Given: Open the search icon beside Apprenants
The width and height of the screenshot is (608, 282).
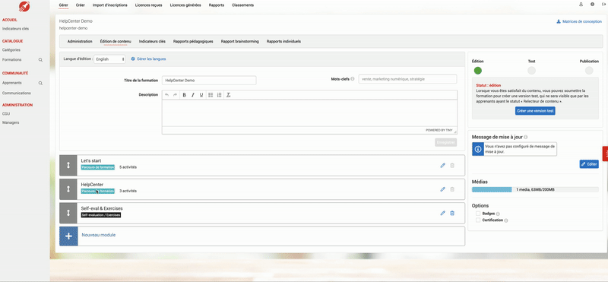Looking at the screenshot, I should [40, 83].
